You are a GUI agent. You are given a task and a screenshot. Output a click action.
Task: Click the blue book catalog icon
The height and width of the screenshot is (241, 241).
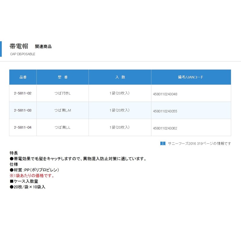pos(163,143)
